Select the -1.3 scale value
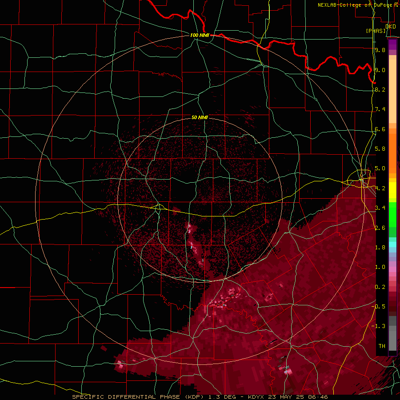 click(378, 326)
